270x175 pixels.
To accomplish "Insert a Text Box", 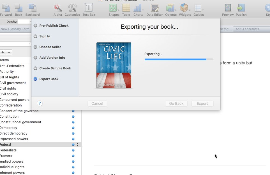I will pos(89,8).
